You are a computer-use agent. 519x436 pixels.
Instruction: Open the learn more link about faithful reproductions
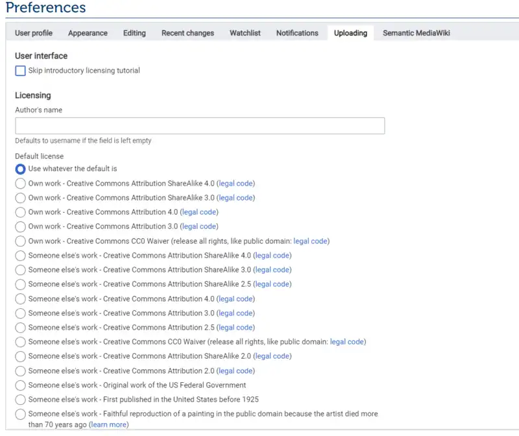point(108,424)
